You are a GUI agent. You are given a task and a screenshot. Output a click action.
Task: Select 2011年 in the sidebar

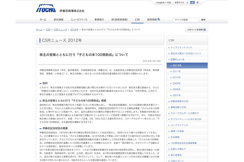pyautogui.click(x=187, y=71)
